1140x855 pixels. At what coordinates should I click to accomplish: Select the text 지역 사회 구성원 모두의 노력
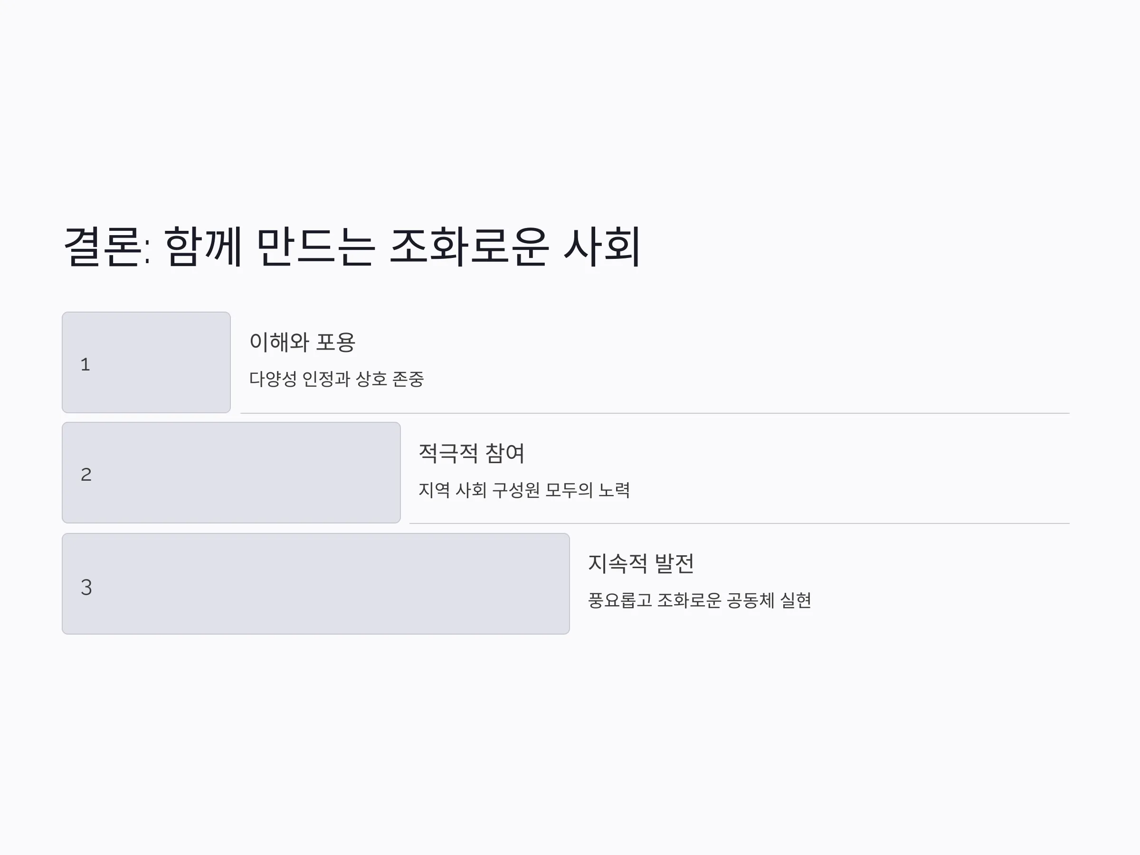coord(524,490)
